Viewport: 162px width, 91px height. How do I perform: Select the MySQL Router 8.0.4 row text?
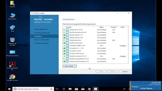click(x=76, y=43)
